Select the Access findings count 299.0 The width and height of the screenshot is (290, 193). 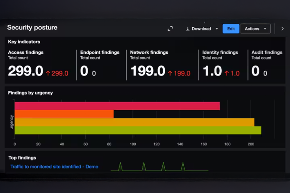coord(25,71)
